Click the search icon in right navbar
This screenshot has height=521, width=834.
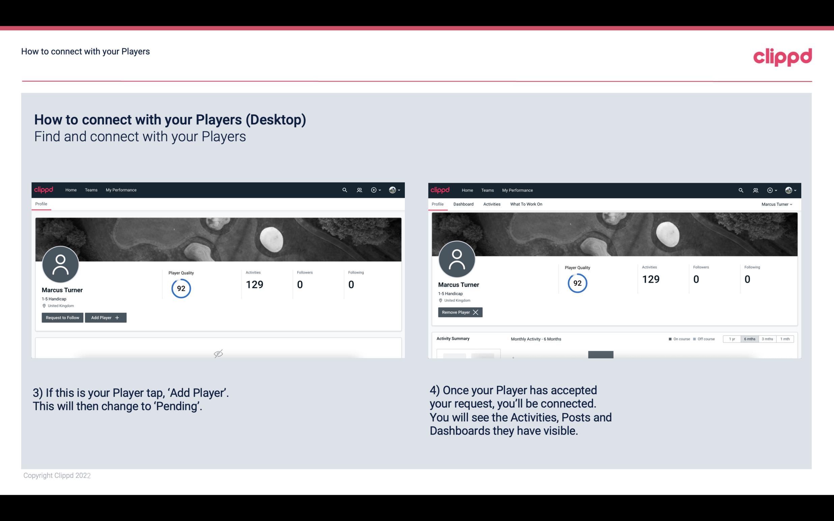click(x=740, y=190)
